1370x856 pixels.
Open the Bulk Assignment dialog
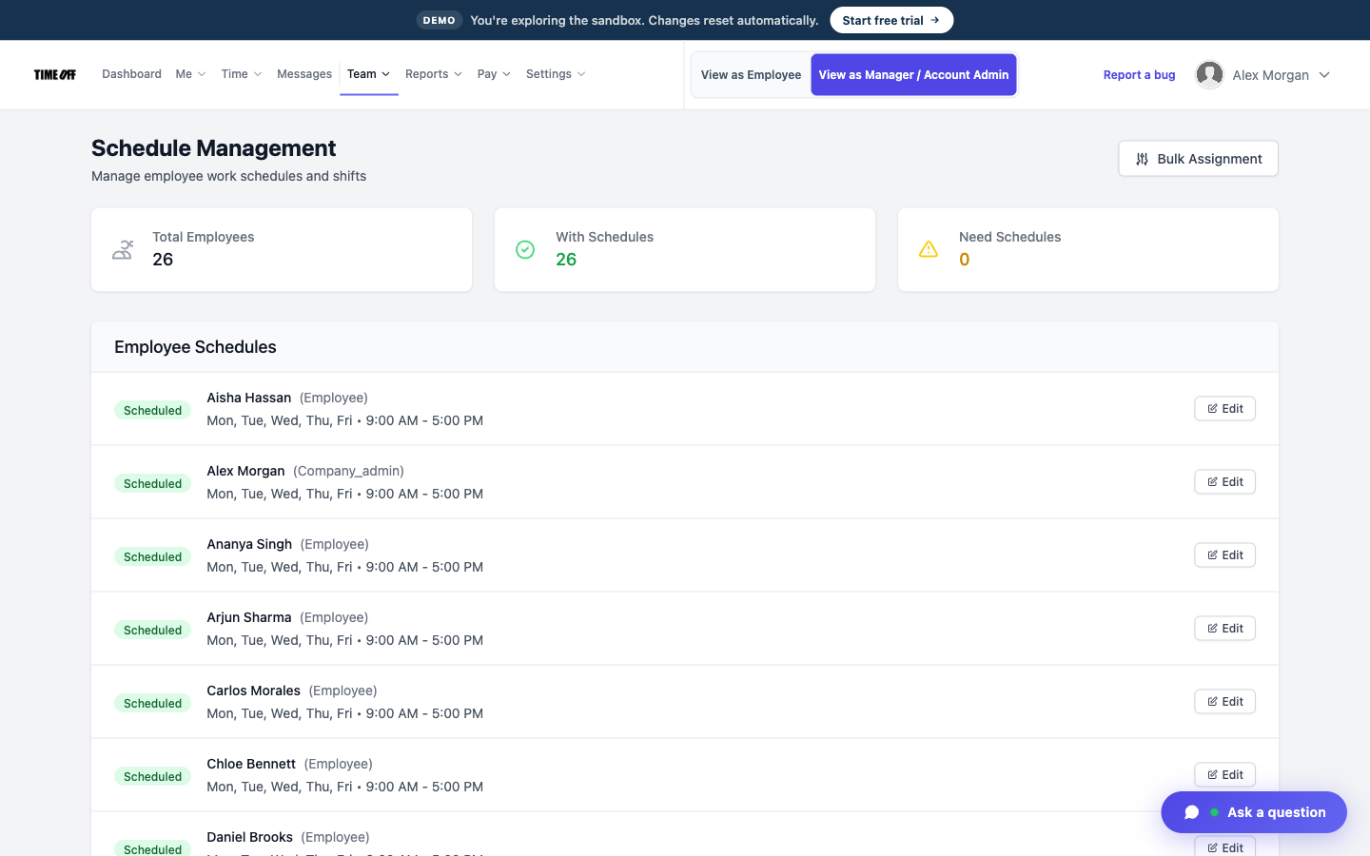pyautogui.click(x=1198, y=159)
